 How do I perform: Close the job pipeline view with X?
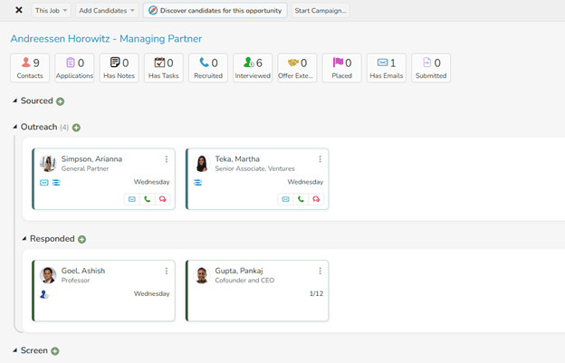pos(19,10)
